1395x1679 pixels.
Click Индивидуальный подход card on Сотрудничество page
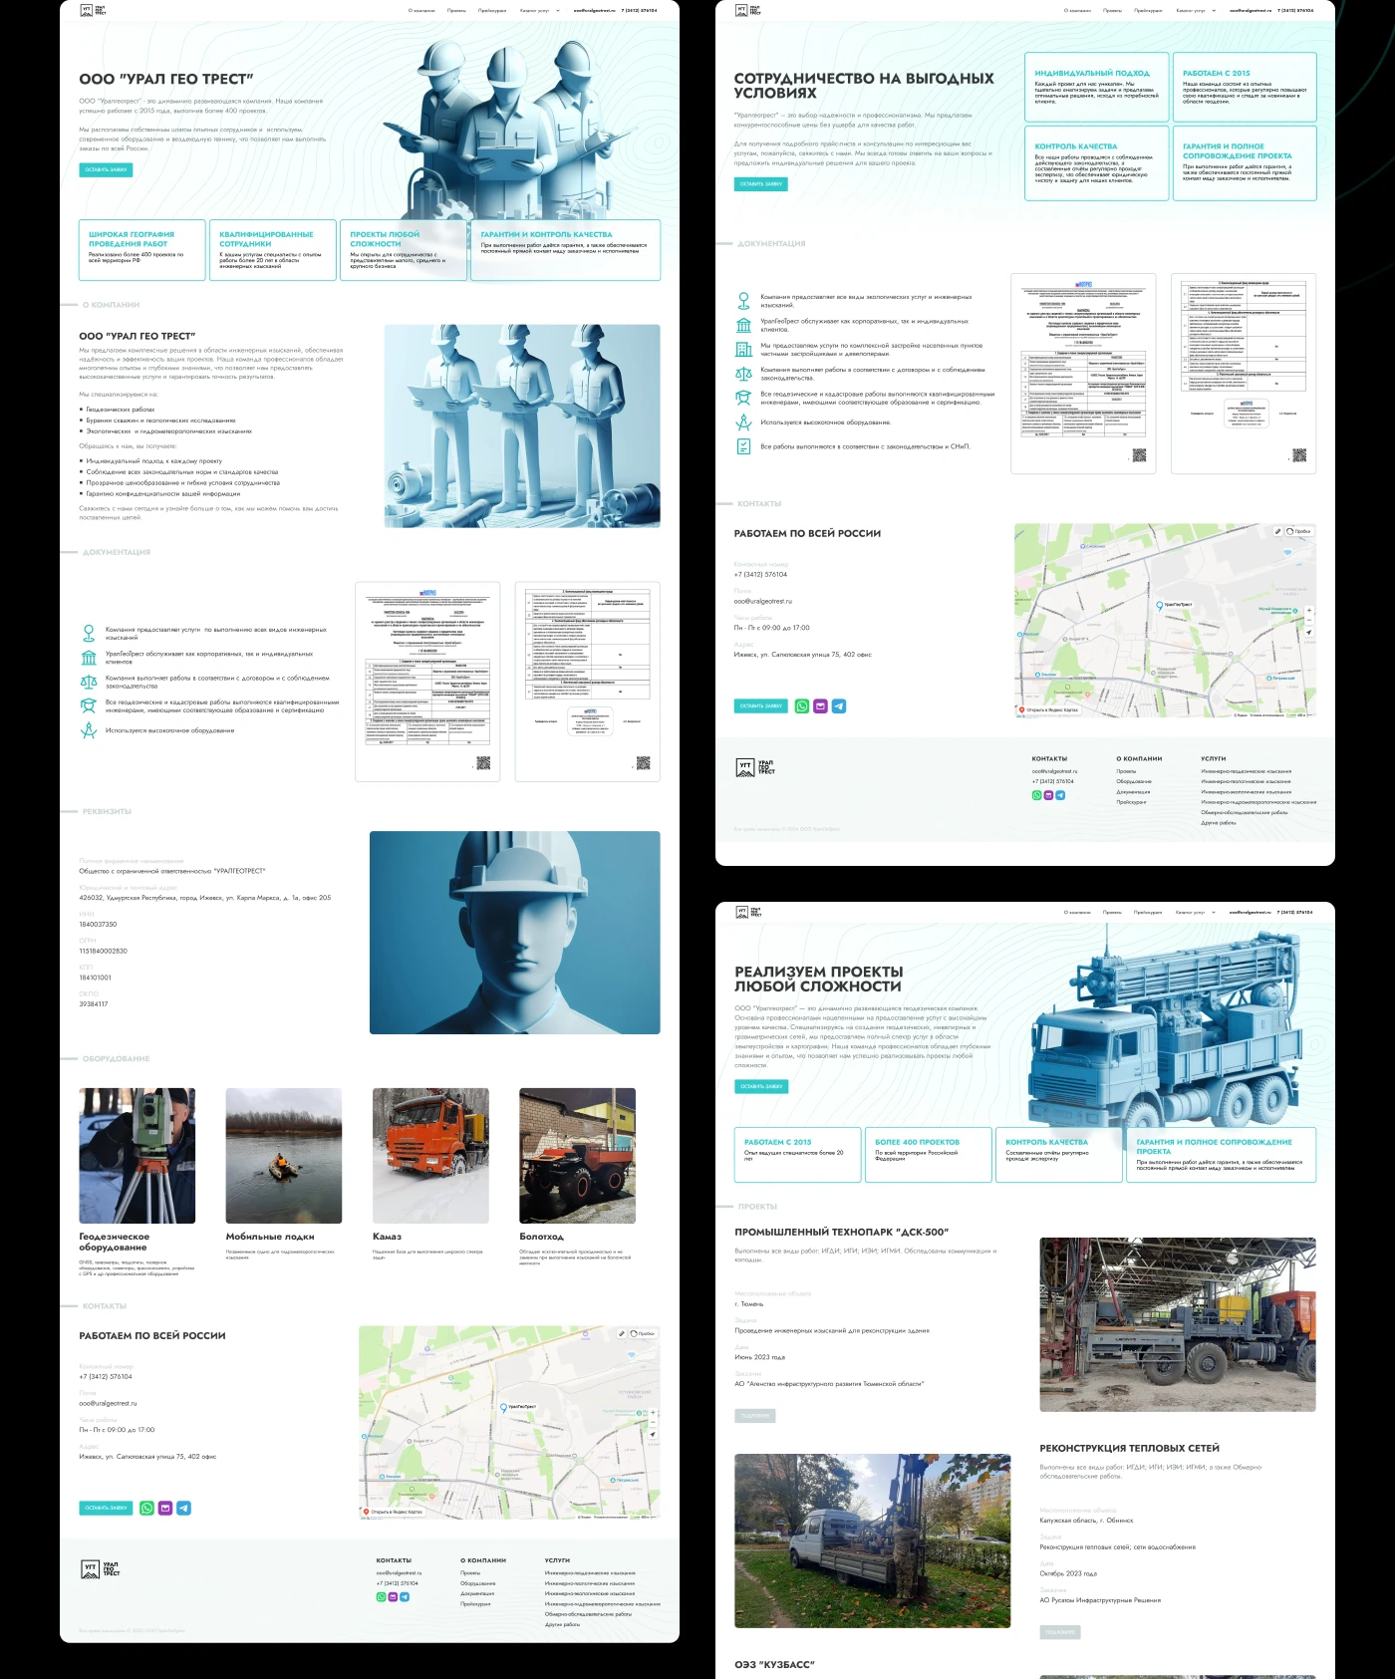[x=1096, y=87]
